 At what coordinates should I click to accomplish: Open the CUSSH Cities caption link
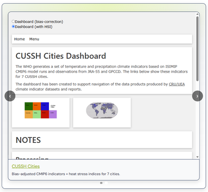[x=26, y=166]
